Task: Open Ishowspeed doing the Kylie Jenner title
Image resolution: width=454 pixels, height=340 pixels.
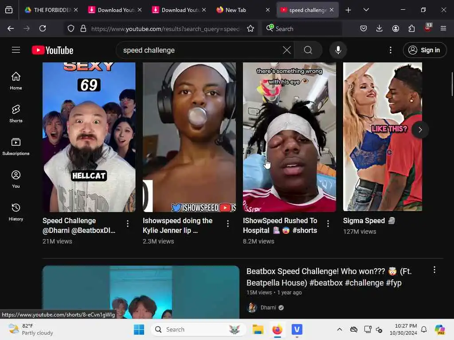Action: (x=177, y=225)
